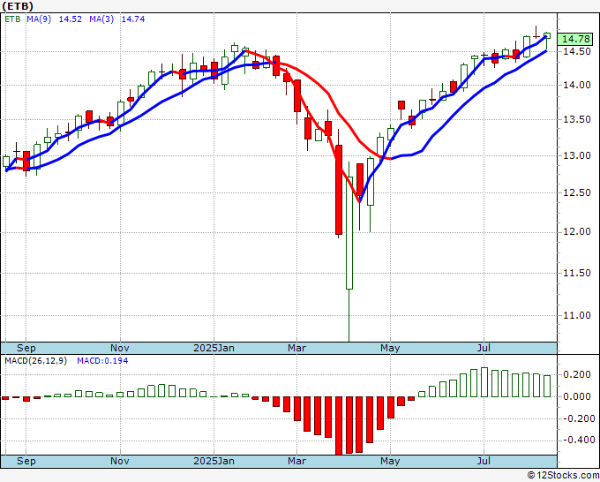Viewport: 600px width, 482px height.
Task: Click the tallest green MACD histogram bar
Action: 484,382
